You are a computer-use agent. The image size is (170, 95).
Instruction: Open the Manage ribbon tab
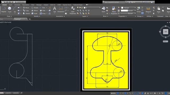pos(39,5)
